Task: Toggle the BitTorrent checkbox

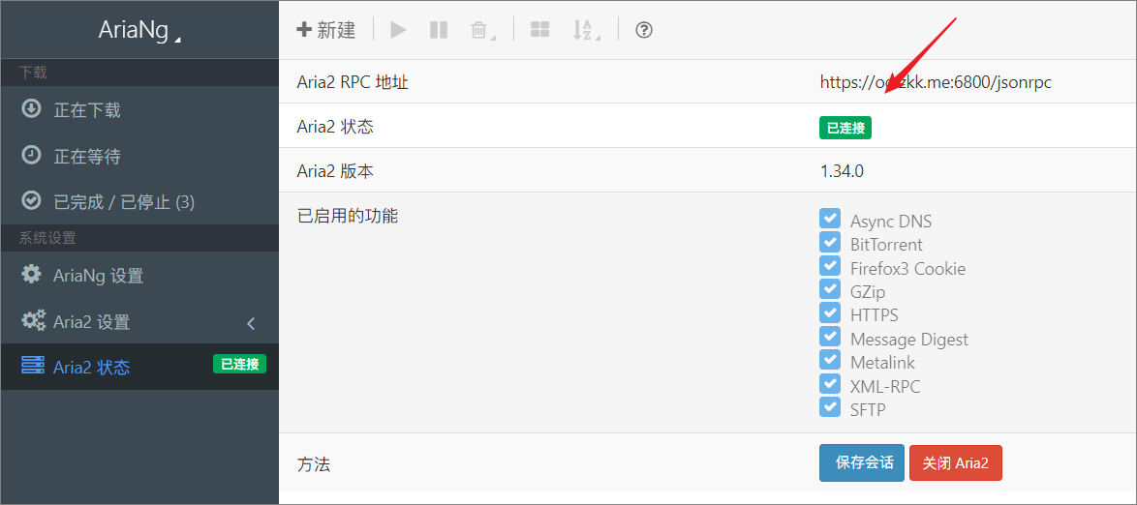Action: (830, 243)
